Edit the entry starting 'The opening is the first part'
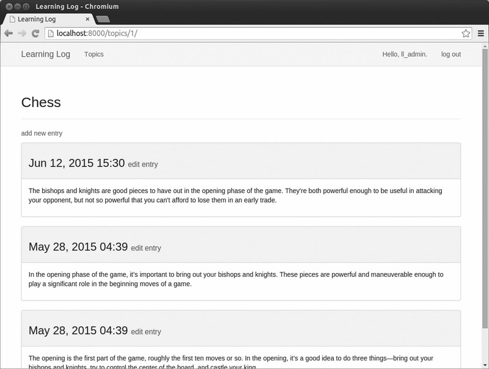The height and width of the screenshot is (369, 489). click(x=146, y=332)
